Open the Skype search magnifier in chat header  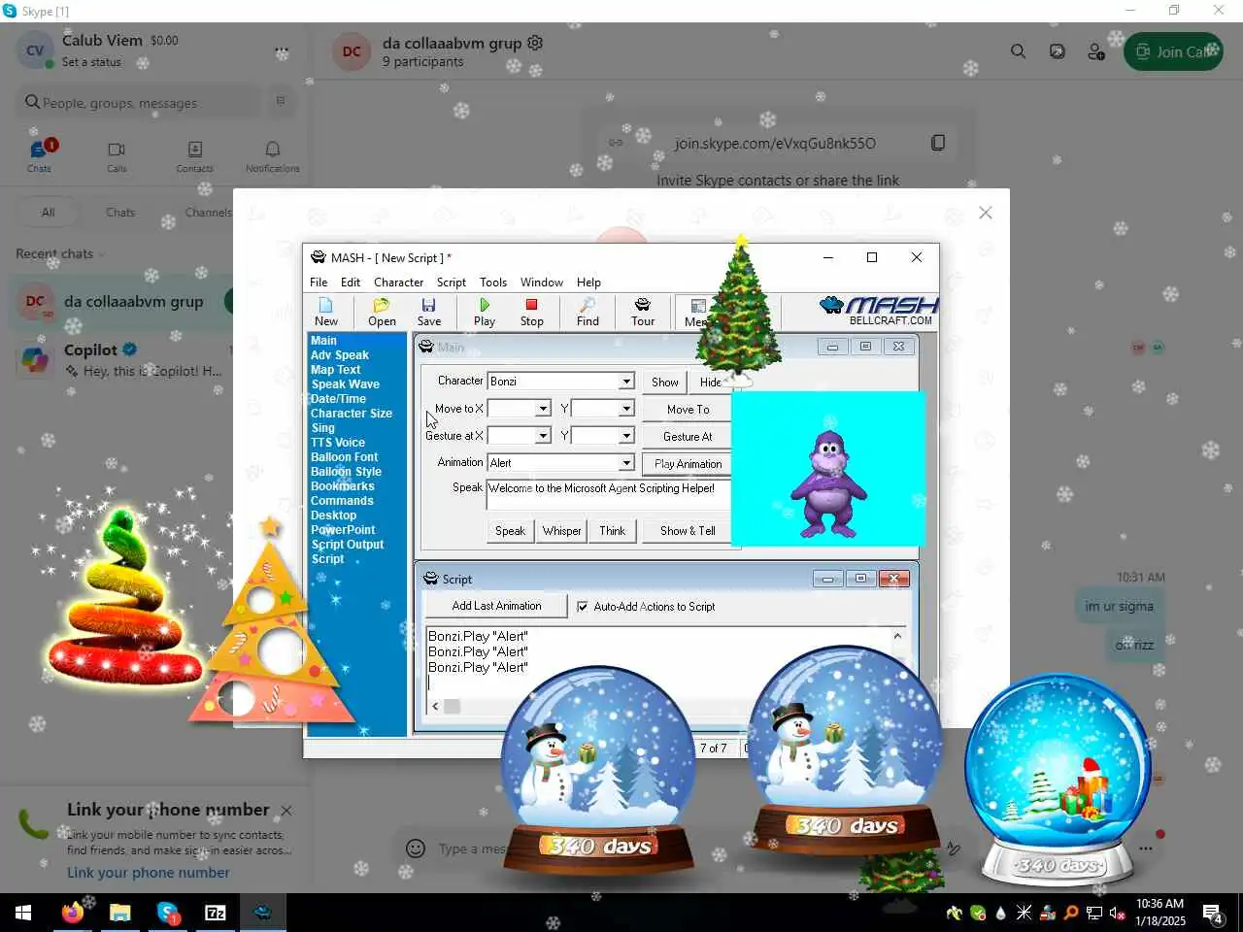pyautogui.click(x=1018, y=51)
